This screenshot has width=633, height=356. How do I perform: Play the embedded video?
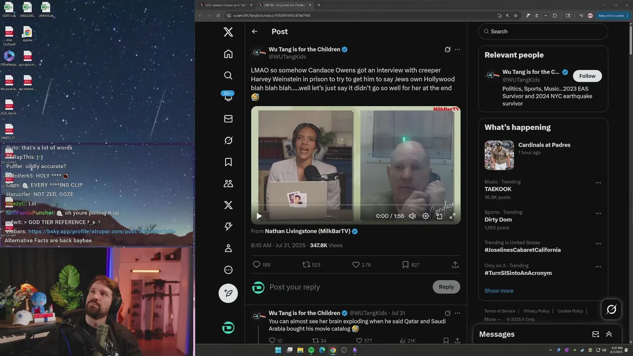pyautogui.click(x=259, y=216)
